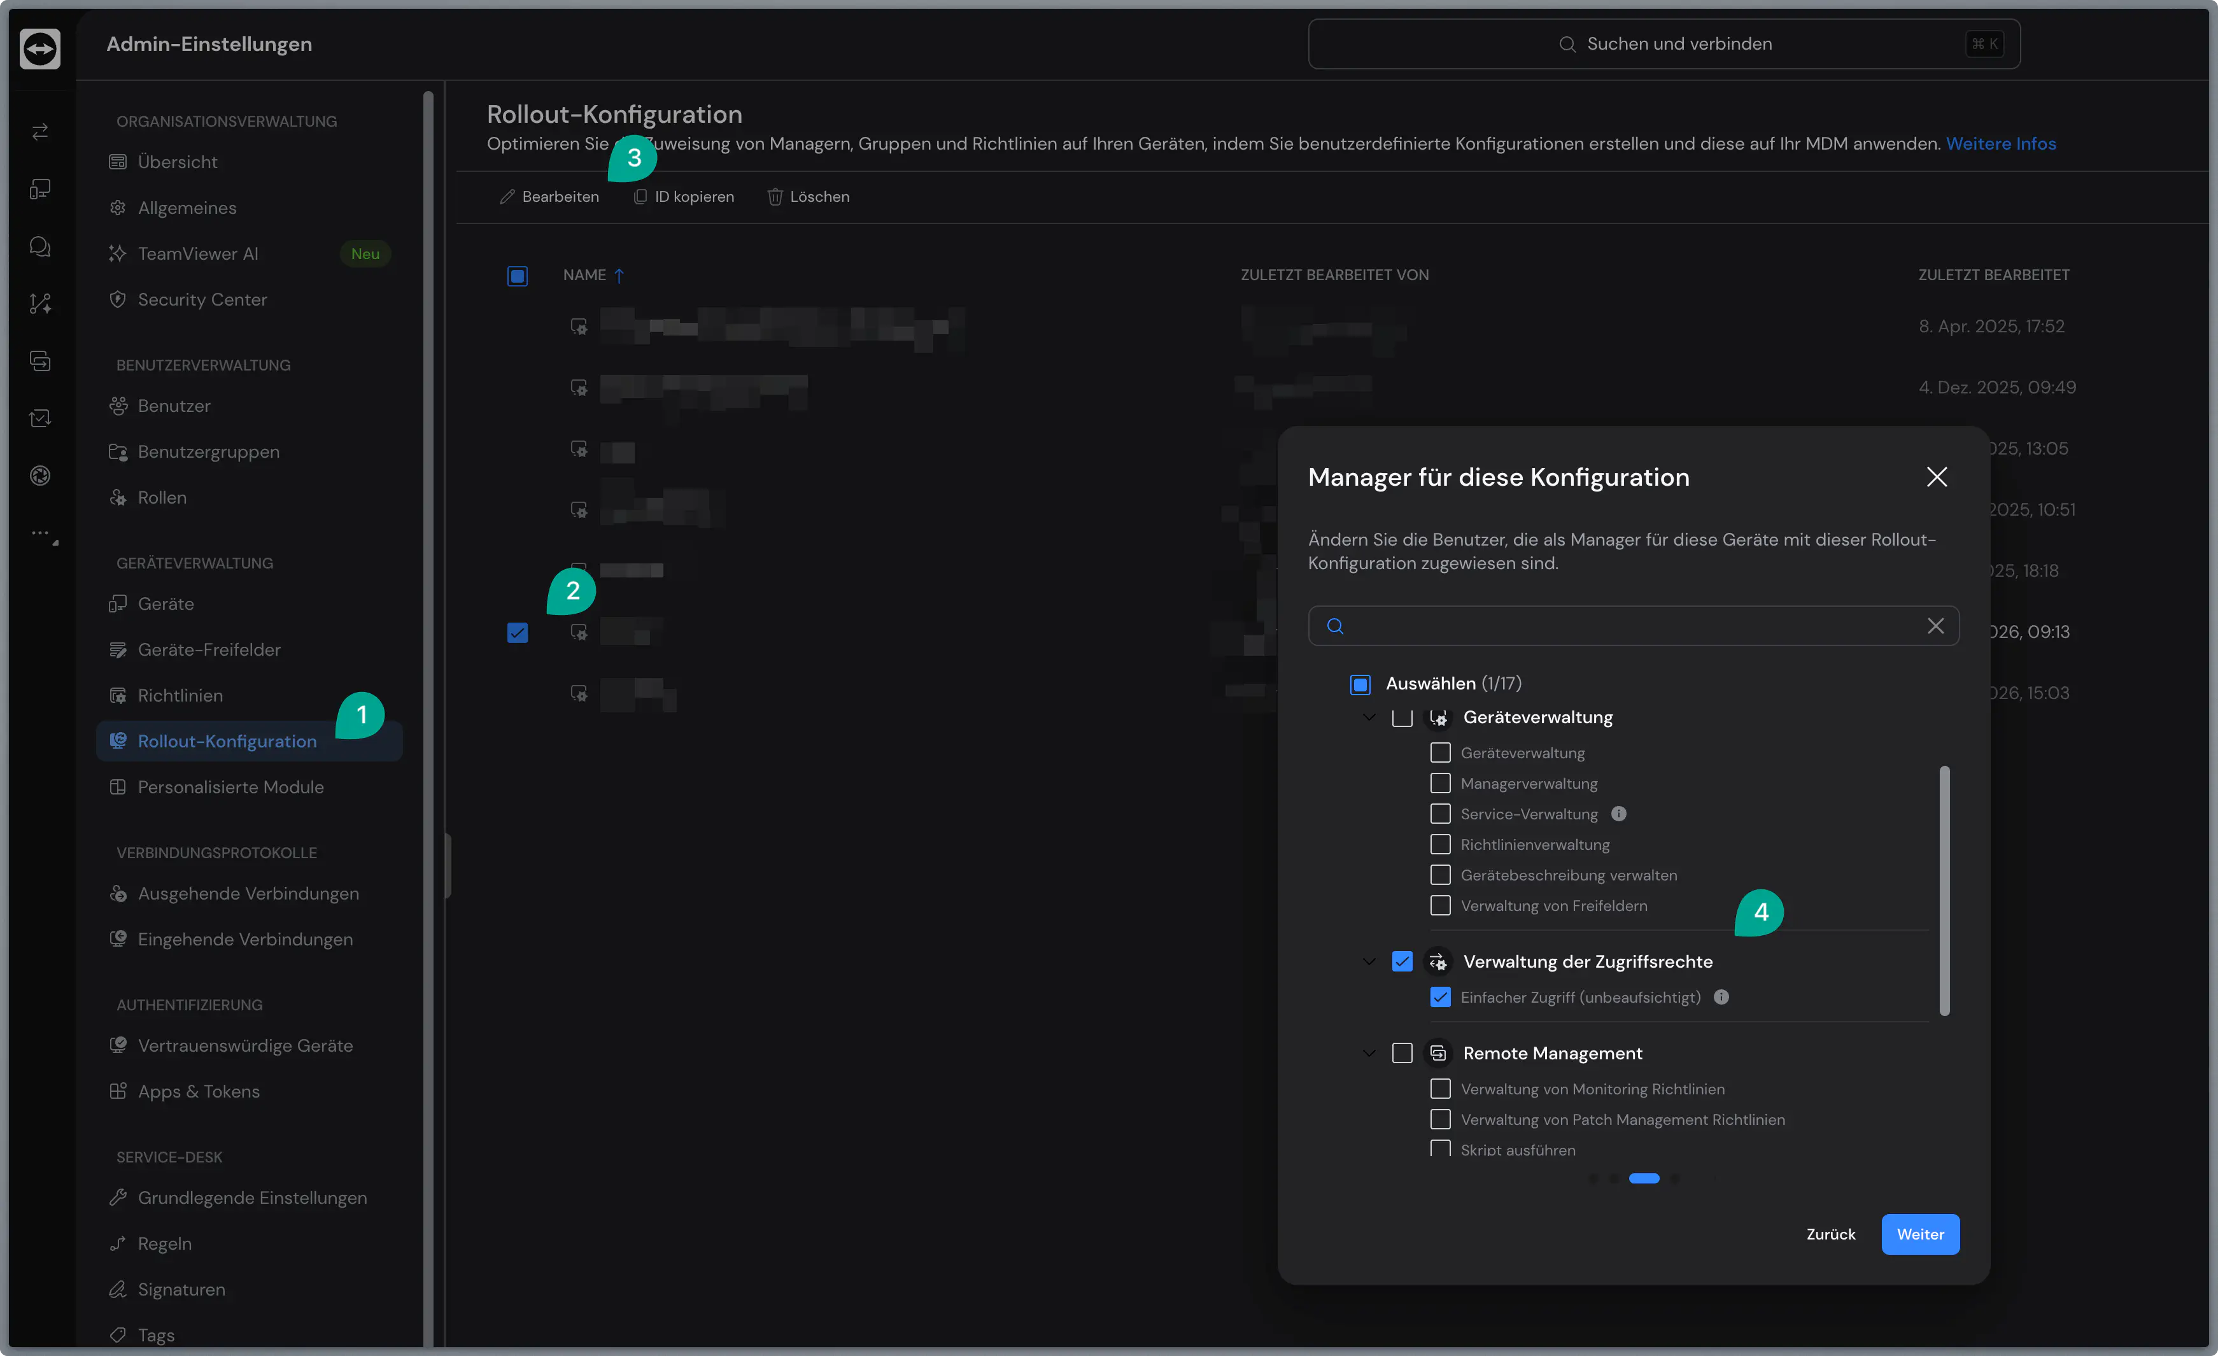Image resolution: width=2218 pixels, height=1356 pixels.
Task: Click the Weiter button
Action: pyautogui.click(x=1919, y=1234)
